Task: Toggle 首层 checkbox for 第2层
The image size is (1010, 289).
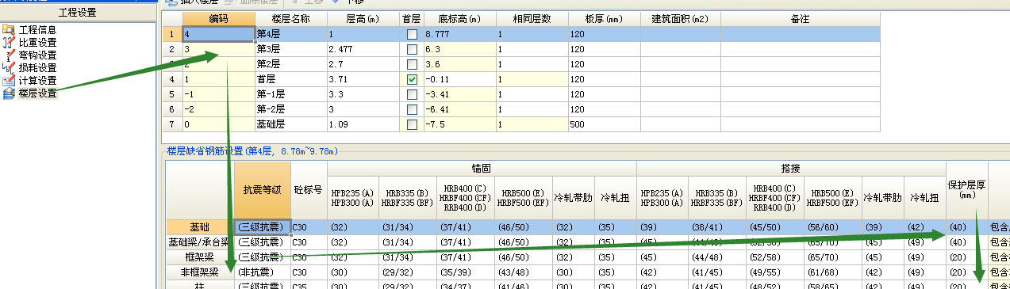Action: tap(411, 64)
